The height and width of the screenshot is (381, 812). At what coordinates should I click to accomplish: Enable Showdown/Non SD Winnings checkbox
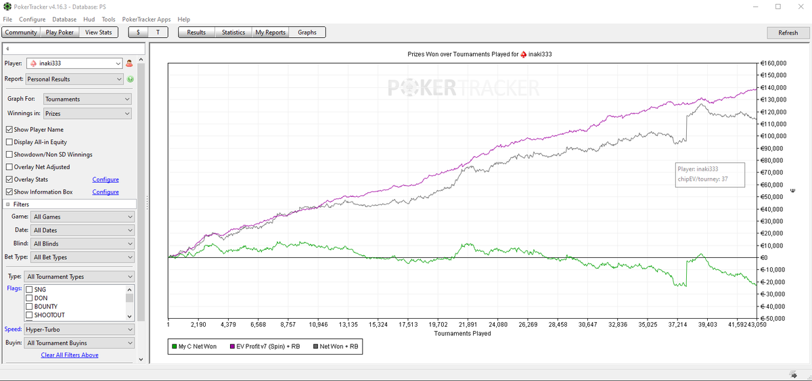point(9,154)
